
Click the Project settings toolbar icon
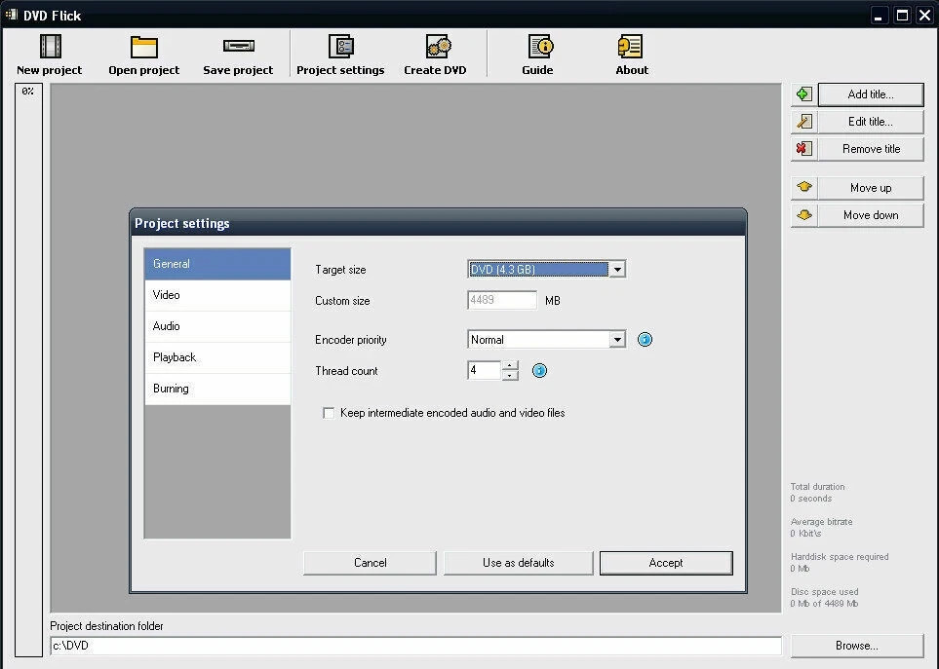(x=340, y=53)
